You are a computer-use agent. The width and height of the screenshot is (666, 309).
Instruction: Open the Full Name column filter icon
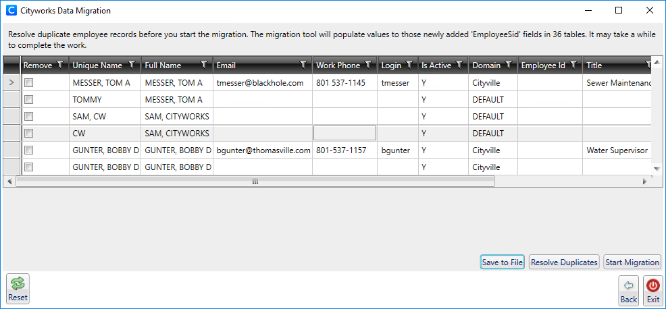pos(203,65)
